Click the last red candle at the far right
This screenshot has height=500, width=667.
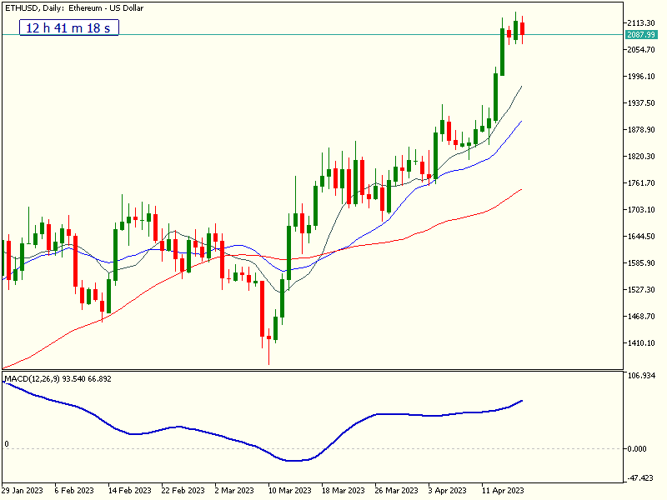point(522,29)
